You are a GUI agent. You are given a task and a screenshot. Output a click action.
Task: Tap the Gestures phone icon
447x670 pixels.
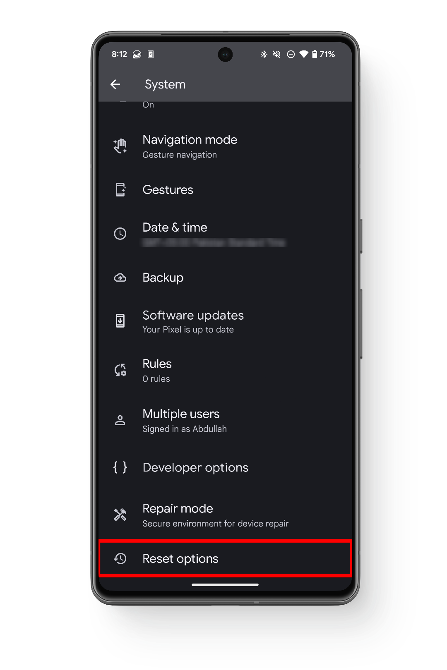(x=120, y=190)
